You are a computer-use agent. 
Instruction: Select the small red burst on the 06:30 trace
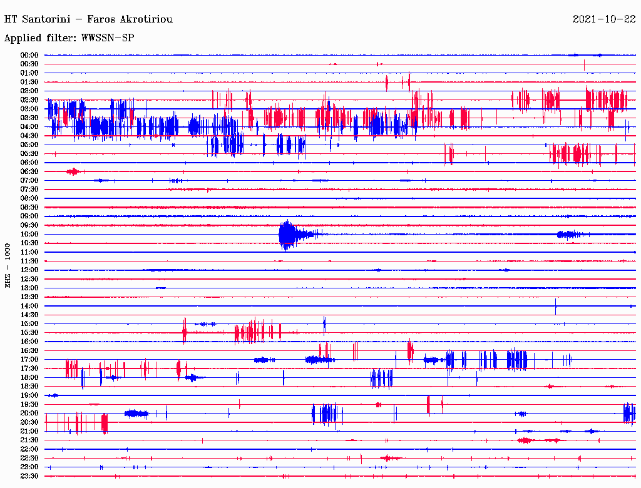coord(73,171)
